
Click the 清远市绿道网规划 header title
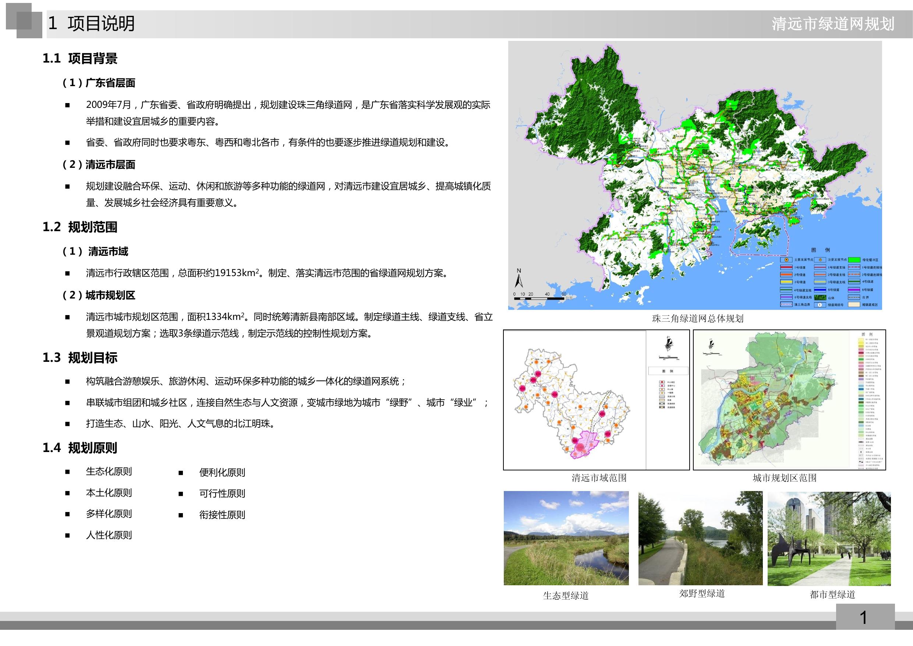click(833, 24)
